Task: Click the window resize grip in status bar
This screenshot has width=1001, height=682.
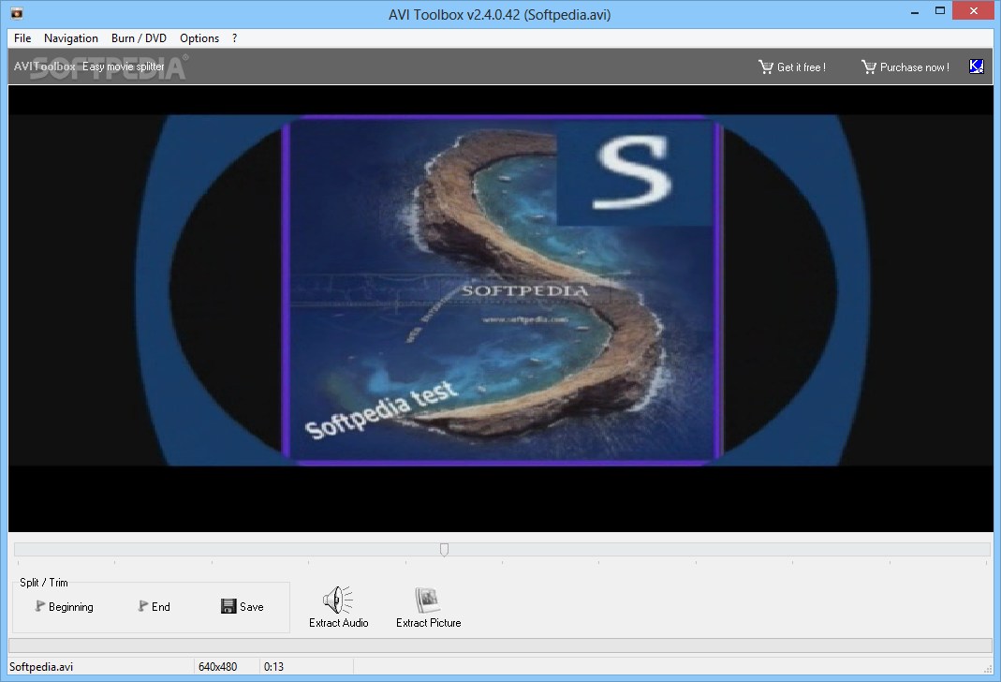Action: pos(988,669)
